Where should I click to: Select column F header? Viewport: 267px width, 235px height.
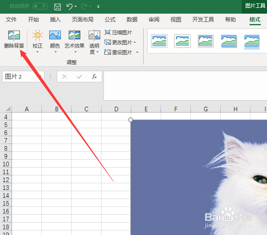[176, 109]
